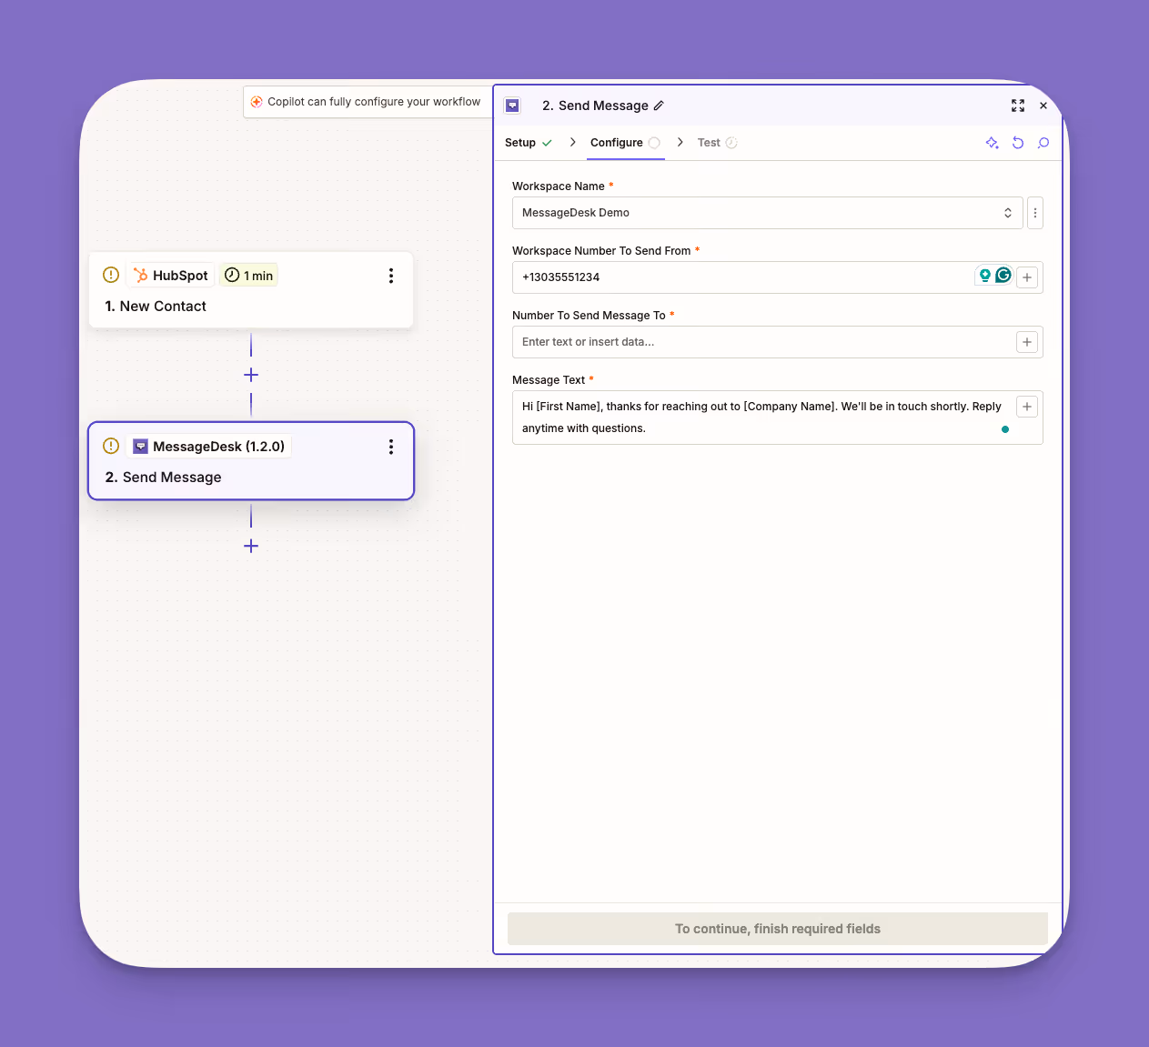This screenshot has height=1047, width=1149.
Task: Add a step between New Contact and Send Message
Action: [x=251, y=375]
